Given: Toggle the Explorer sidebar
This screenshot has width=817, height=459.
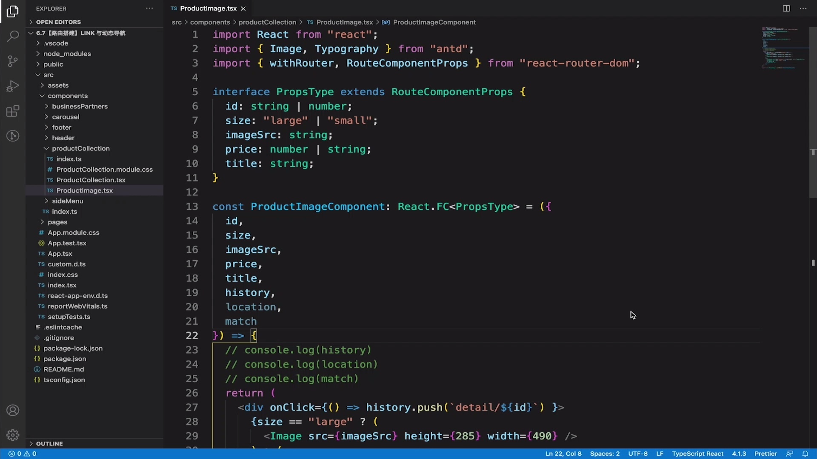Looking at the screenshot, I should click(x=13, y=11).
